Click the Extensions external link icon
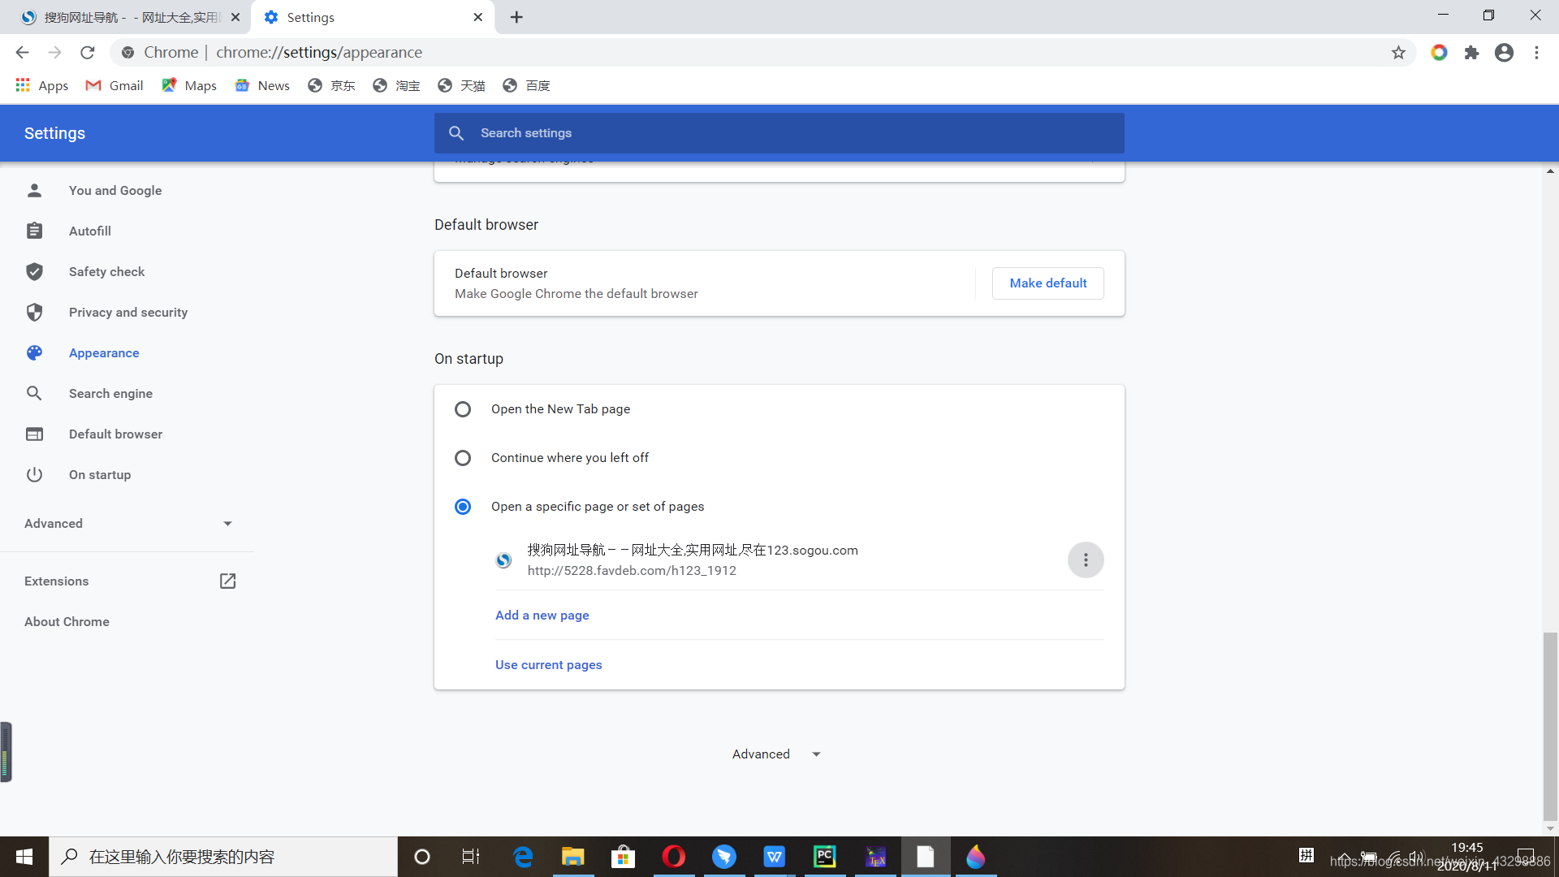The height and width of the screenshot is (877, 1559). click(x=227, y=581)
